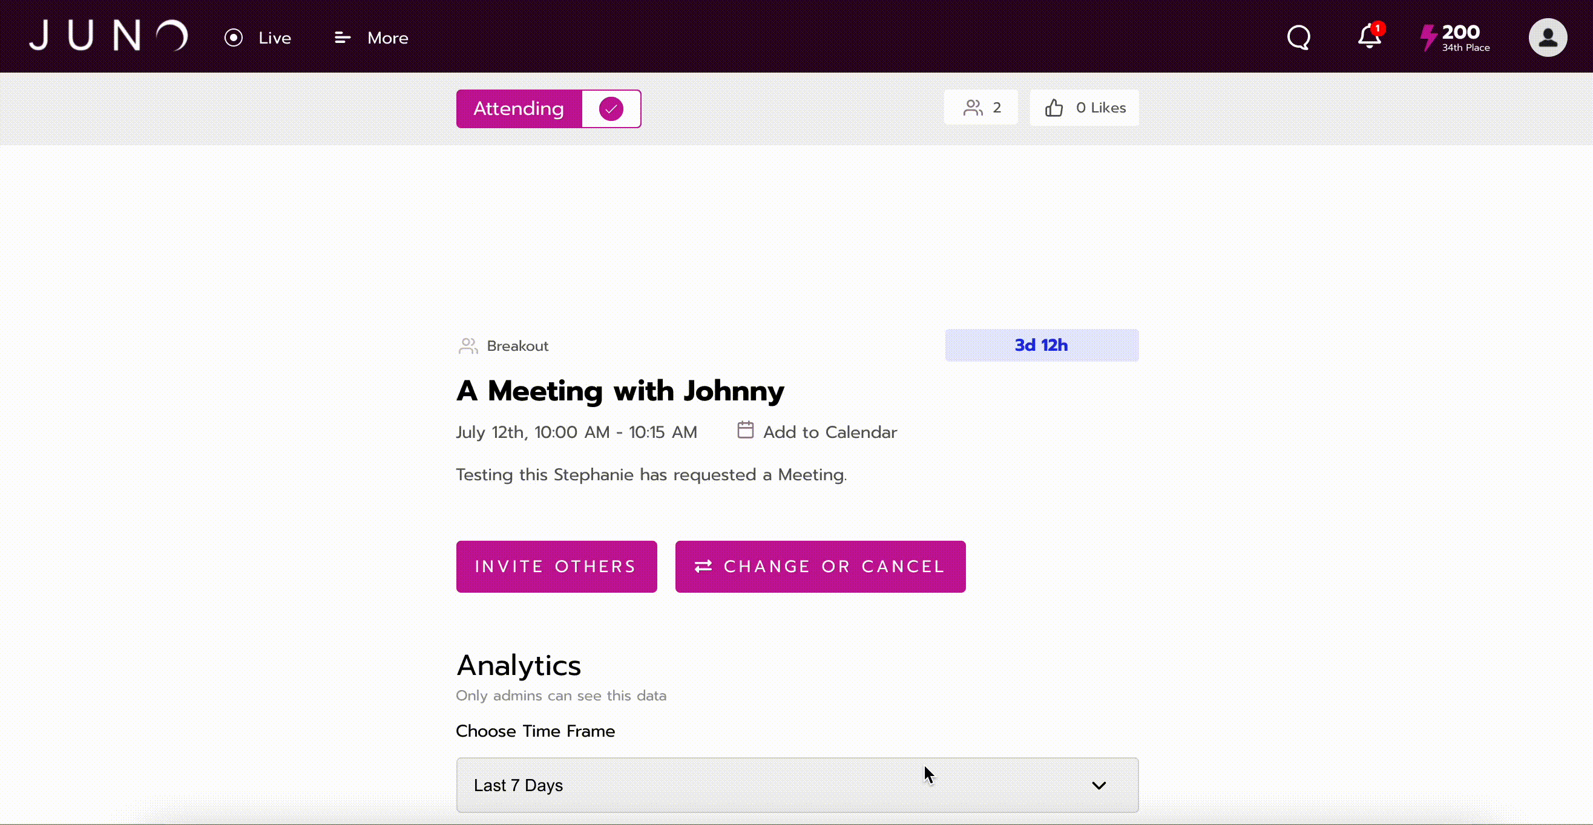1593x825 pixels.
Task: Click the lightning bolt points icon
Action: [1428, 36]
